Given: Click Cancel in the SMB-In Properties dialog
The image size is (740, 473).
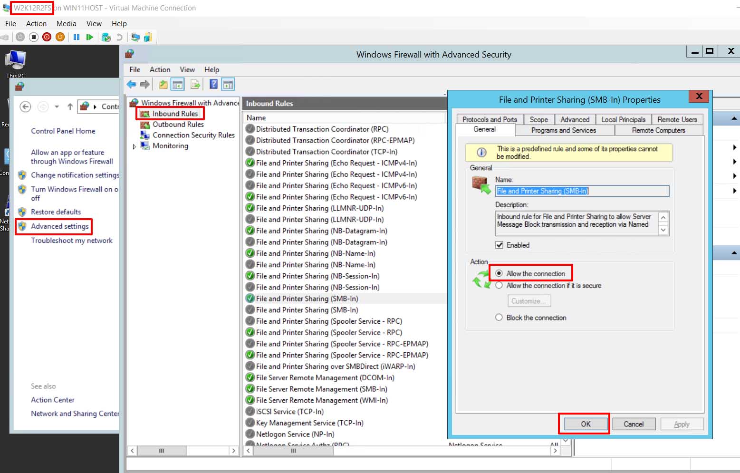Looking at the screenshot, I should (634, 424).
